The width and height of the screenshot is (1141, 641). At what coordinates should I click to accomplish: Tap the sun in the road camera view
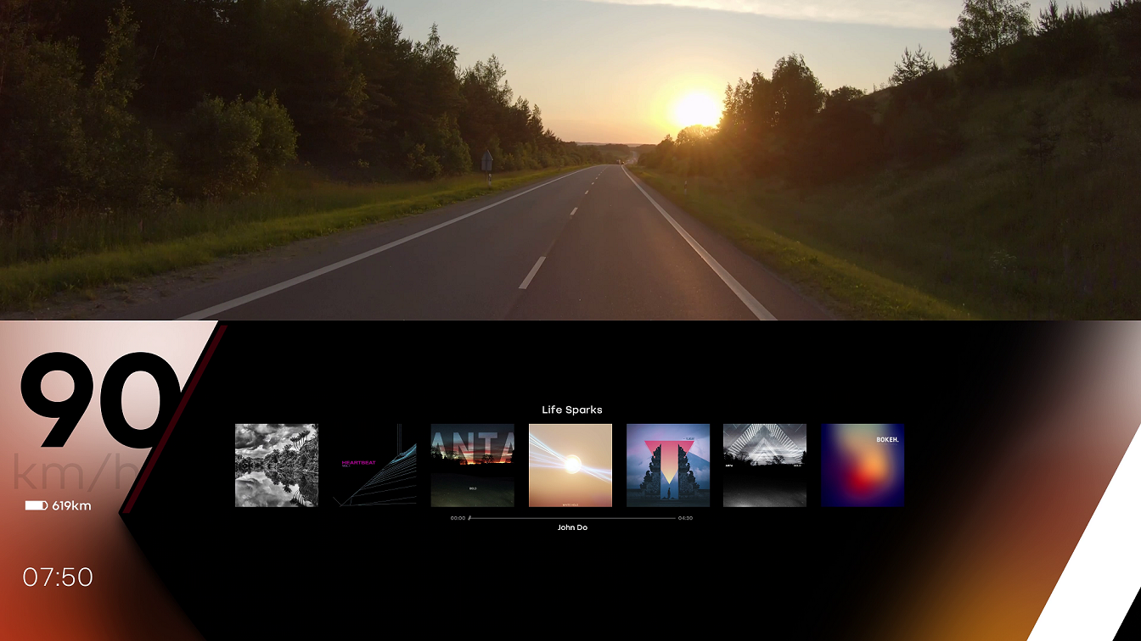tap(696, 109)
